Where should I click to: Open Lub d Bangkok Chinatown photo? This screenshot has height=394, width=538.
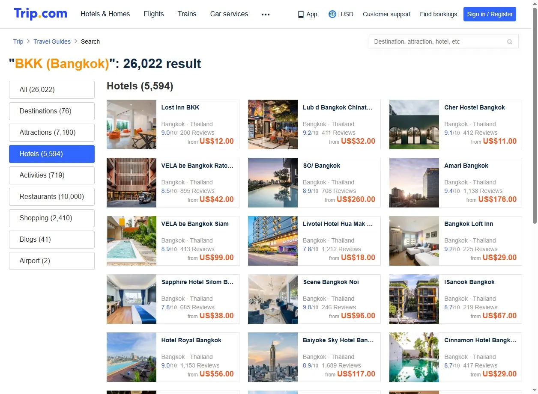[x=273, y=124]
